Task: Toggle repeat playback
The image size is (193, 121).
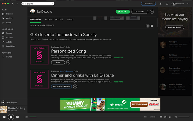Action: [170, 117]
